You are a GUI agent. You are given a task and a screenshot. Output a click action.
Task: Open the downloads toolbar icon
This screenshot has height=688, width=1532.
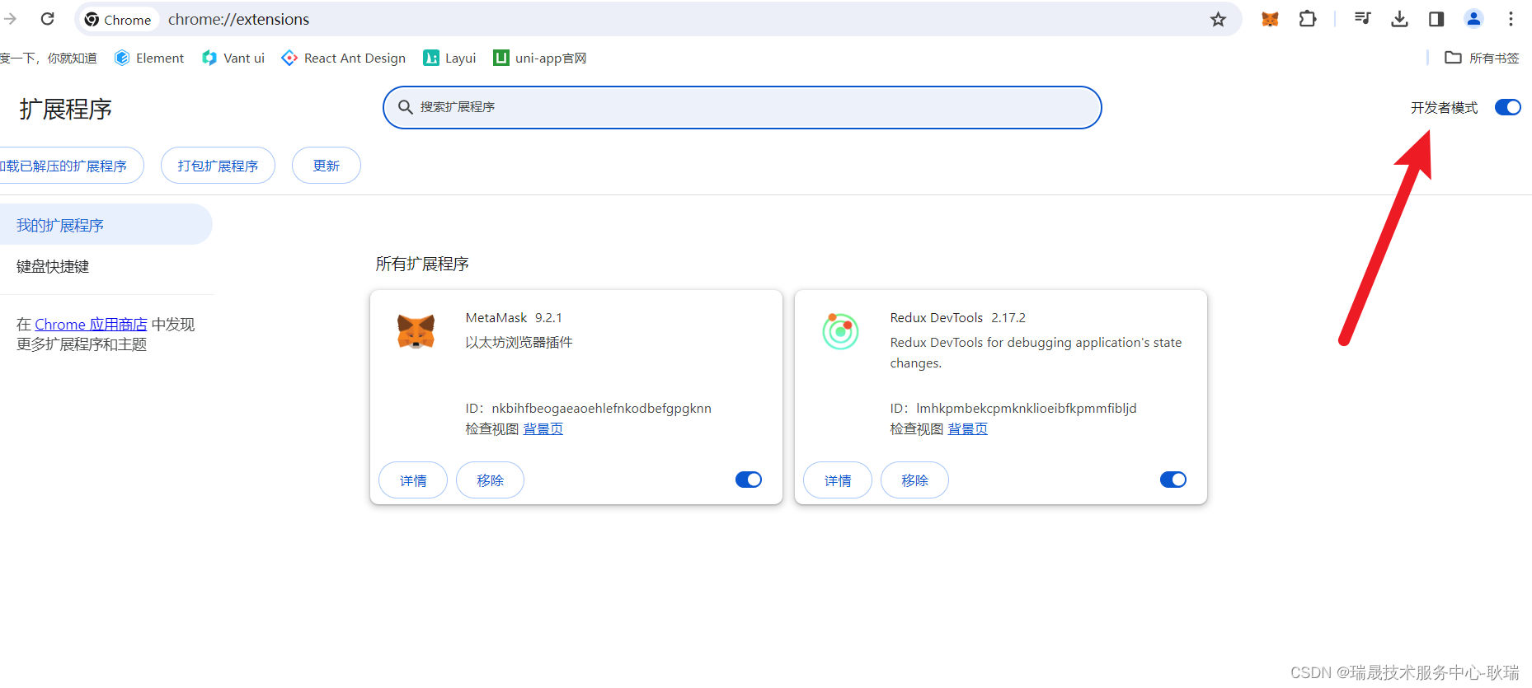point(1399,19)
